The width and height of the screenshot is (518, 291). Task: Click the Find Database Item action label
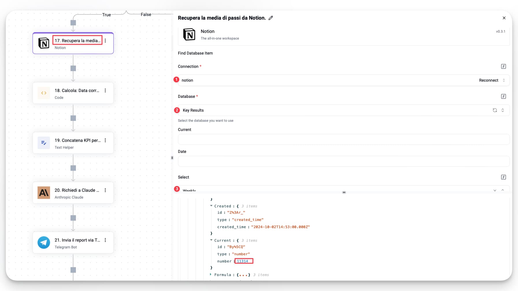195,53
